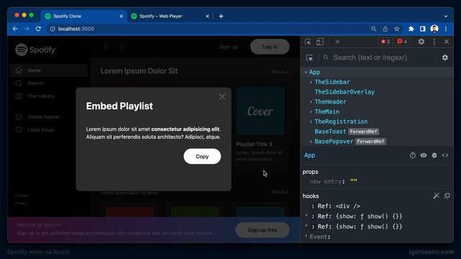Open the browser extensions puzzle icon
Image resolution: width=461 pixels, height=259 pixels.
click(411, 29)
